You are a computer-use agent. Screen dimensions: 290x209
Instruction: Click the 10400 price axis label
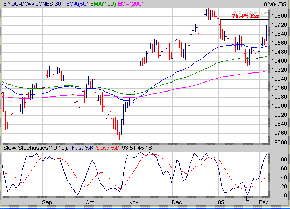[x=279, y=61]
